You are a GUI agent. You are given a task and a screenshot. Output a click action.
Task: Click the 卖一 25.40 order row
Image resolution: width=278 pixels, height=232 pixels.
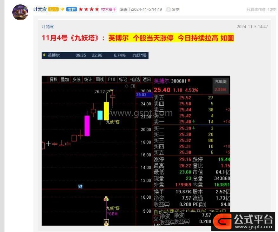pos(192,122)
